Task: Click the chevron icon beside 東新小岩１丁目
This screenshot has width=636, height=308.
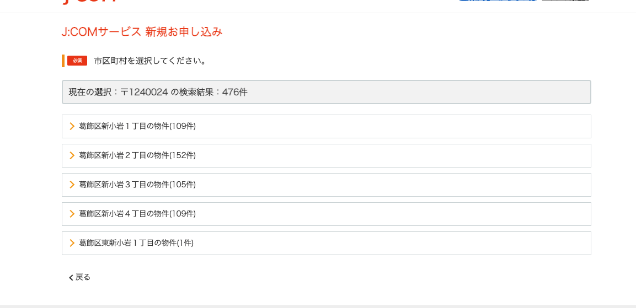Action: click(72, 243)
